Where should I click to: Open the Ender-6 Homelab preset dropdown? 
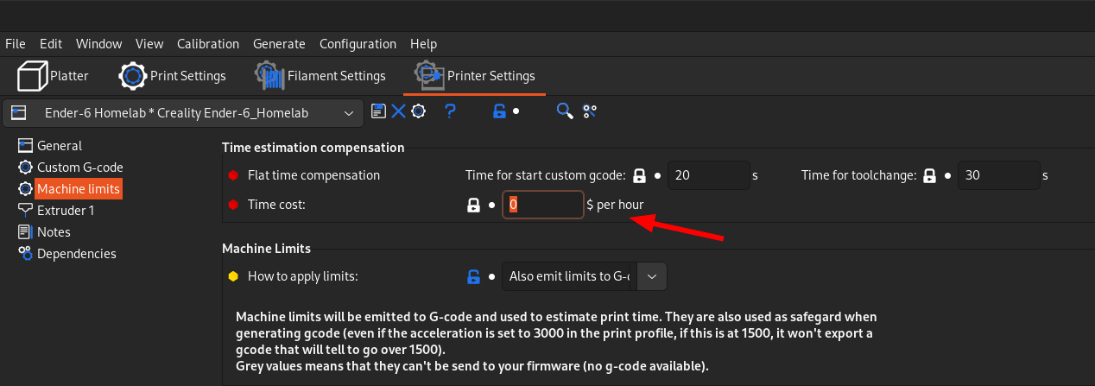click(183, 112)
